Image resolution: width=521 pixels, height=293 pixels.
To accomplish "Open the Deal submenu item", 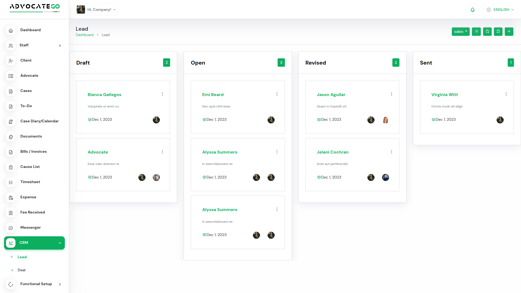I will (x=21, y=270).
